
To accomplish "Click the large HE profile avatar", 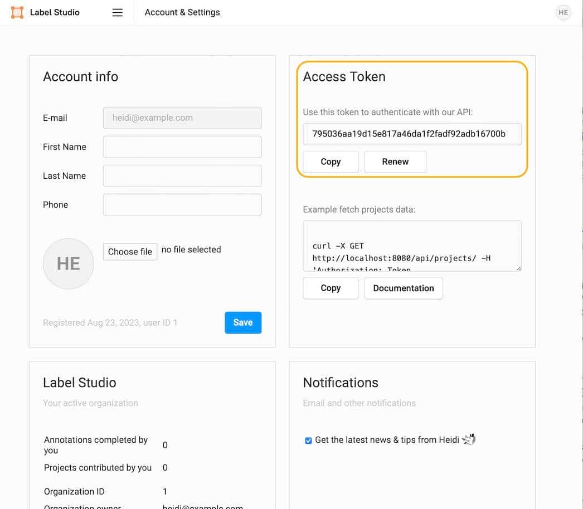I will pyautogui.click(x=69, y=263).
